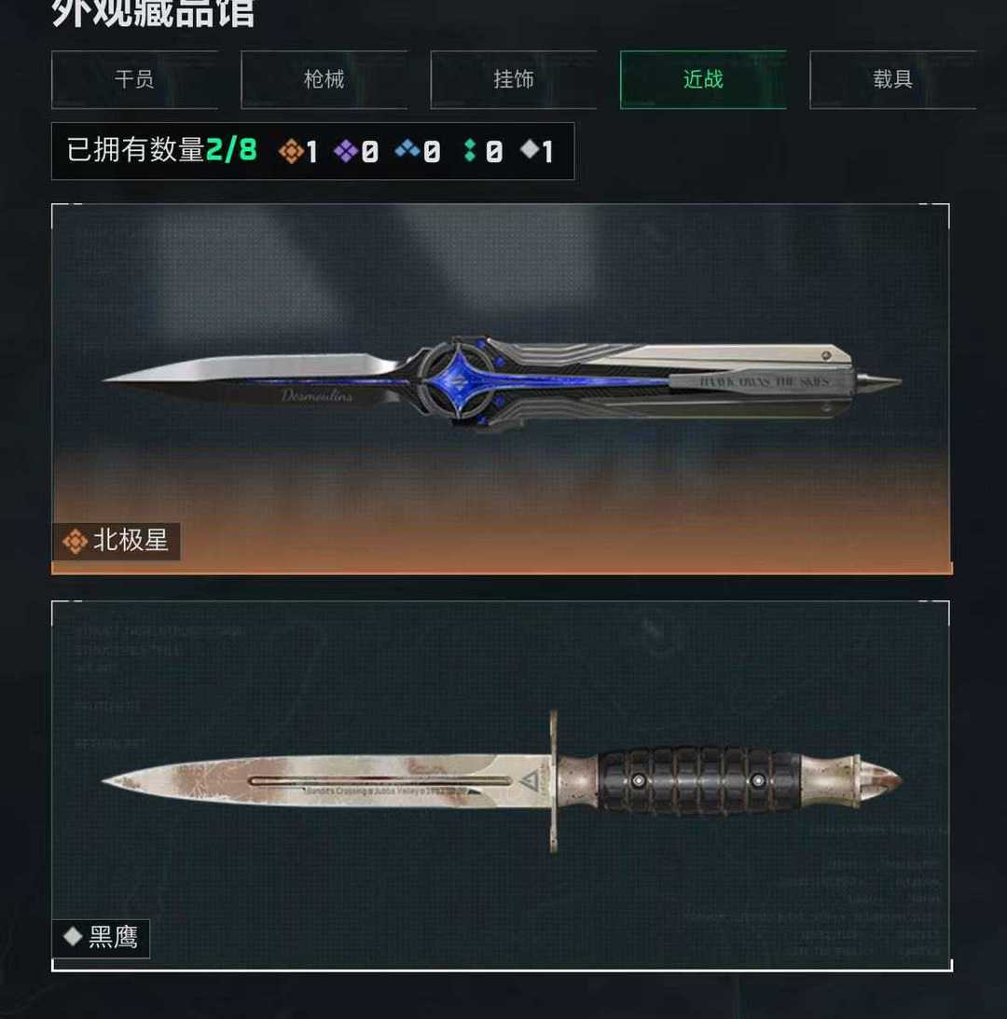Image resolution: width=1007 pixels, height=1019 pixels.
Task: Click the black grip of 黑鹰 knife
Action: coord(699,779)
